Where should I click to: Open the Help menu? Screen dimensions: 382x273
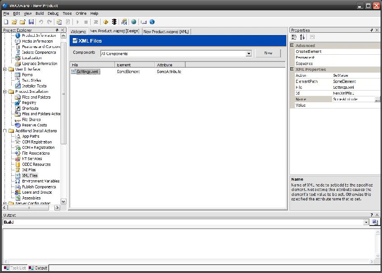(x=94, y=13)
